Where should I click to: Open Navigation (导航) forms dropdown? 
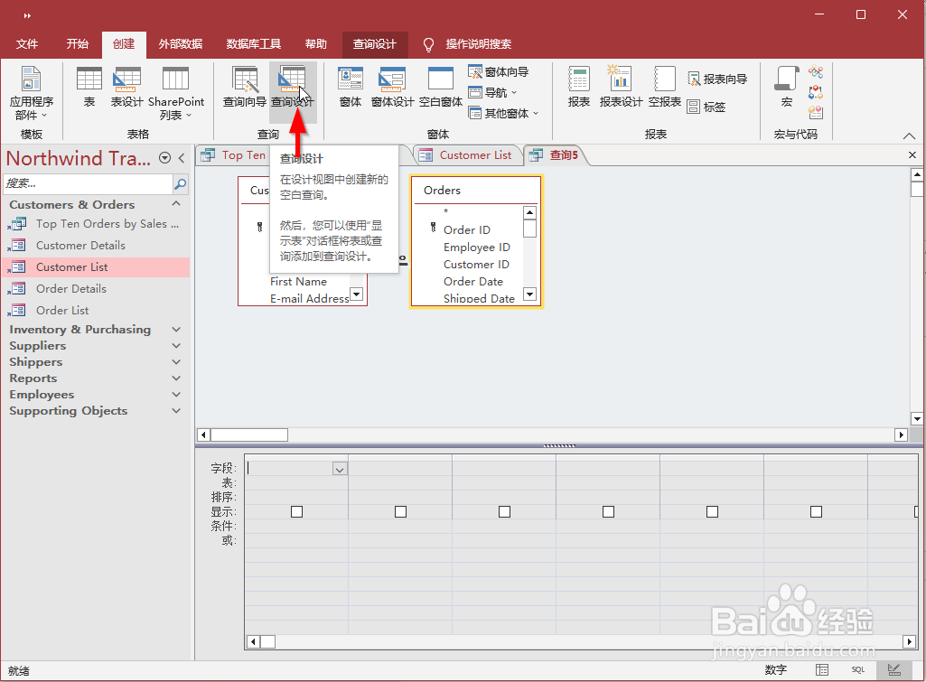tap(492, 93)
